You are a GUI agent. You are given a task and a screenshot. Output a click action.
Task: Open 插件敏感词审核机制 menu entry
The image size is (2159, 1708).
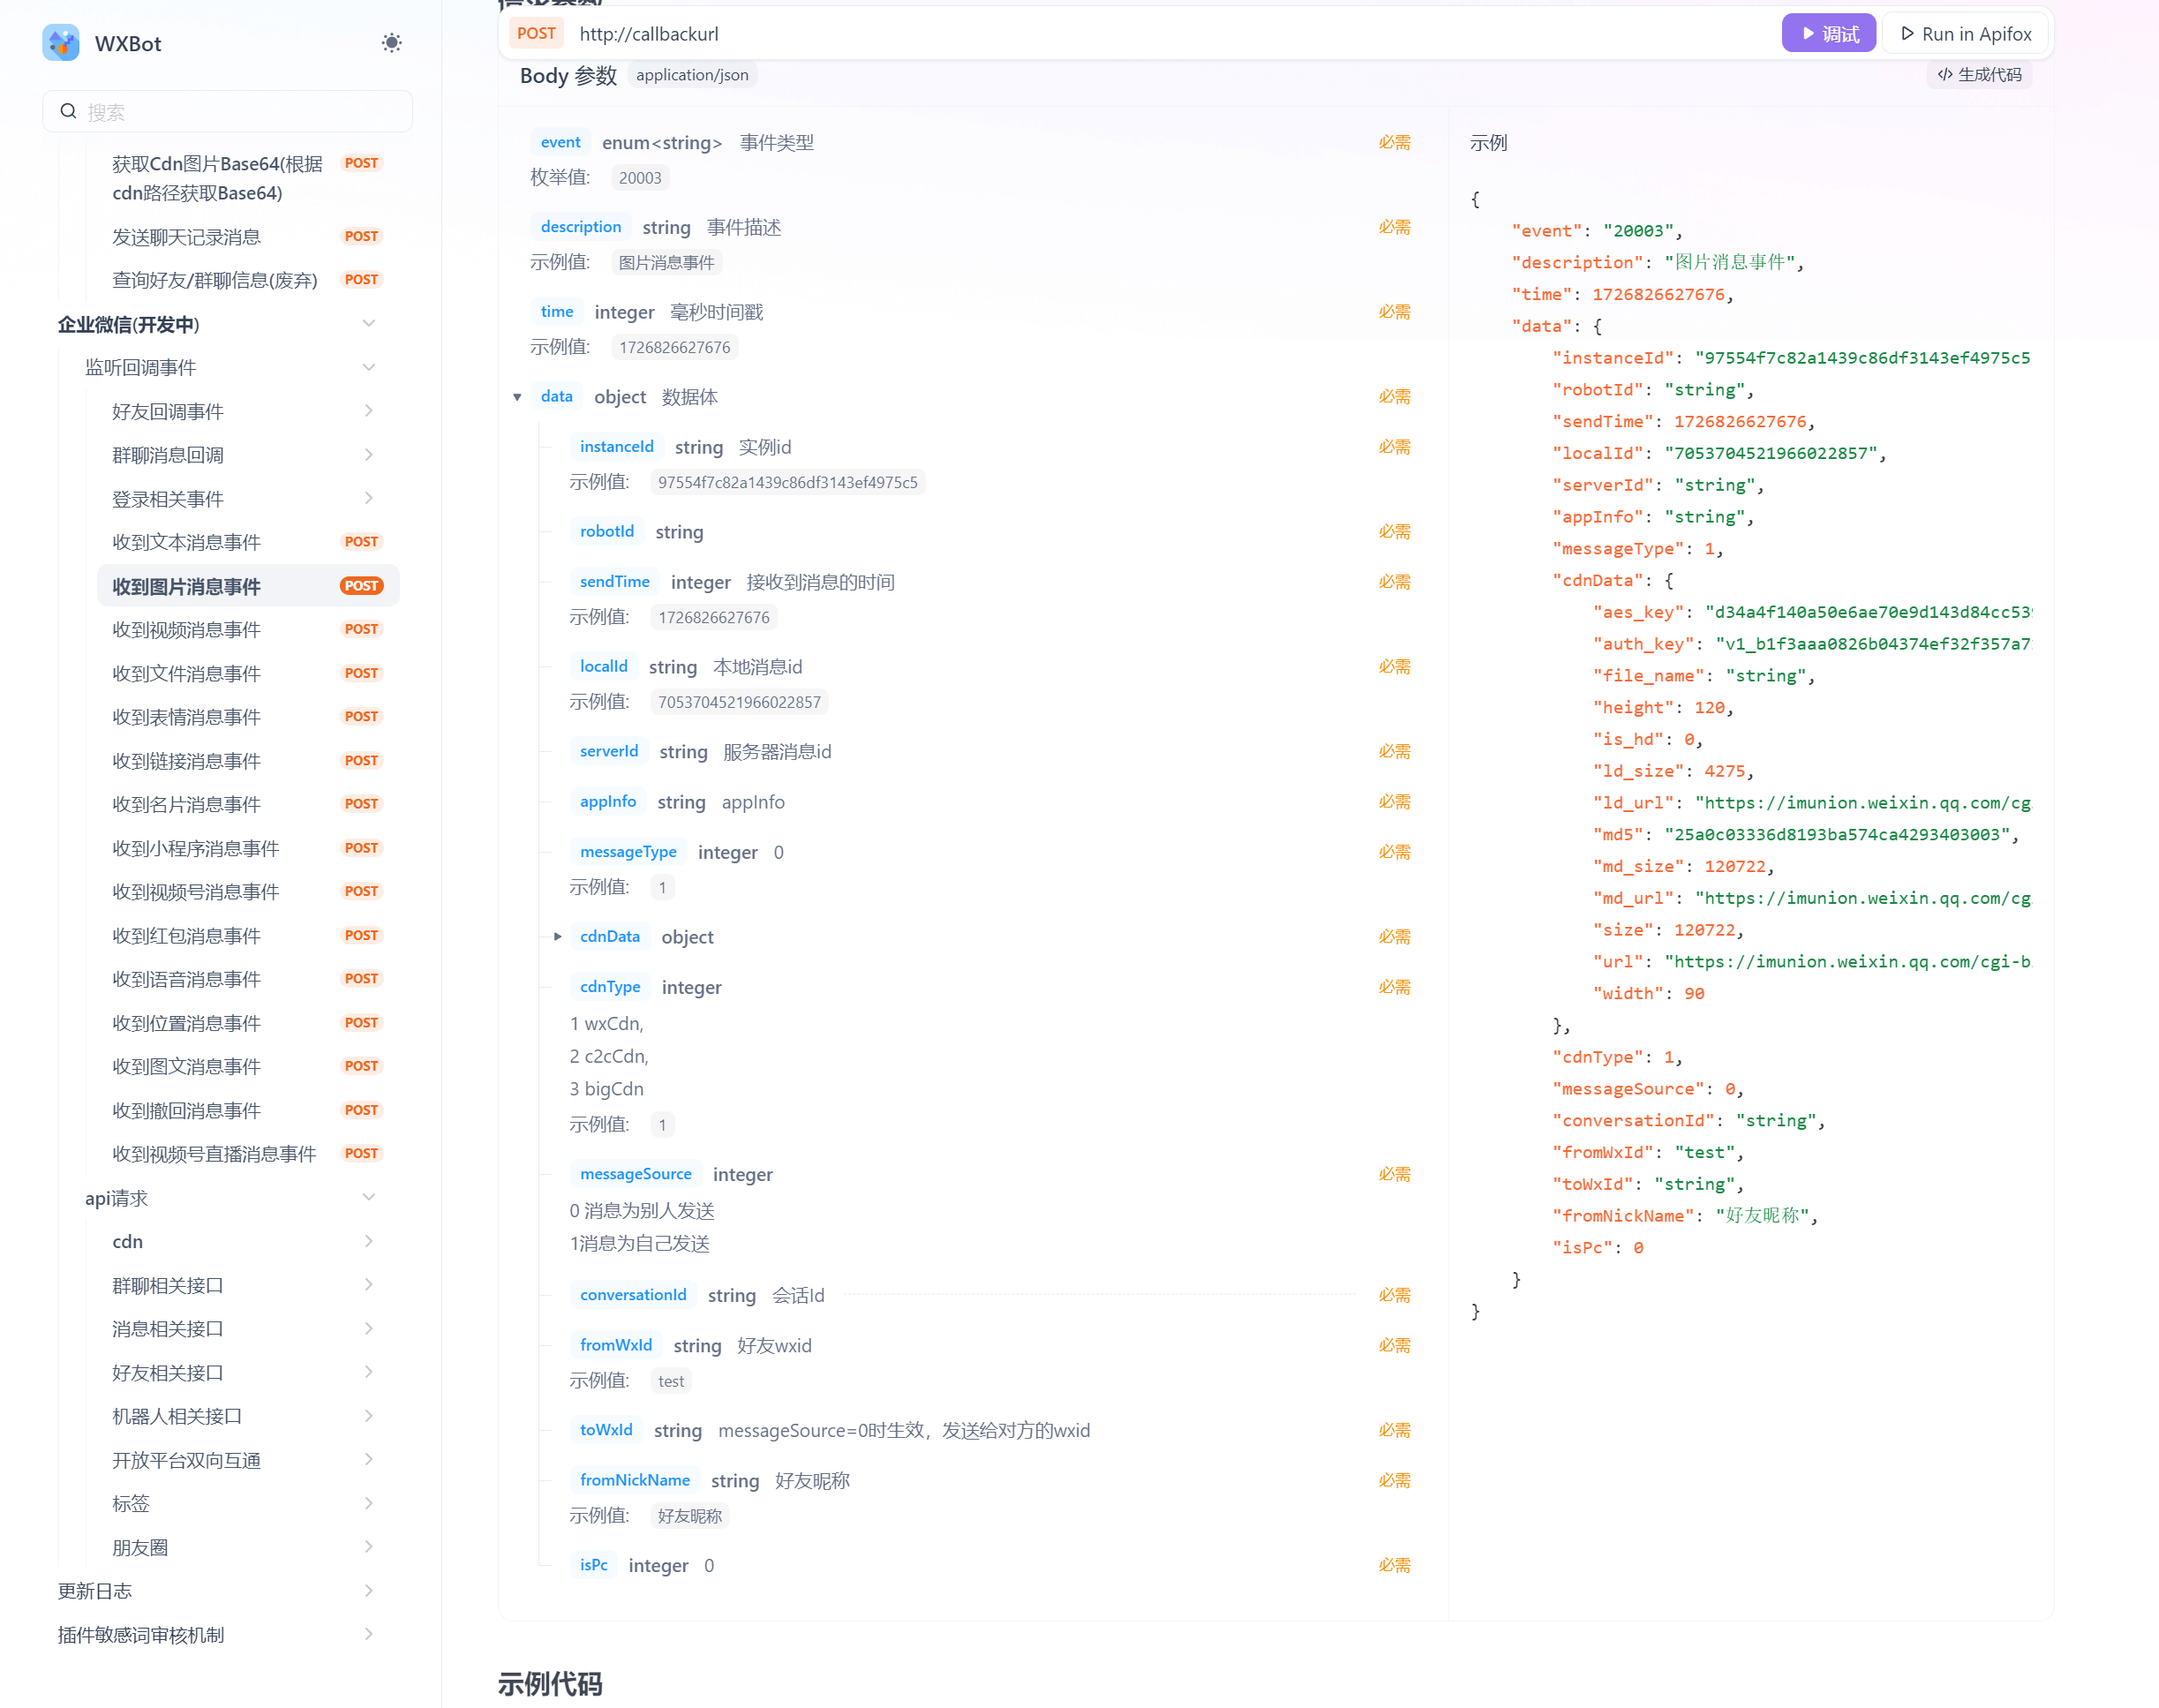(141, 1634)
